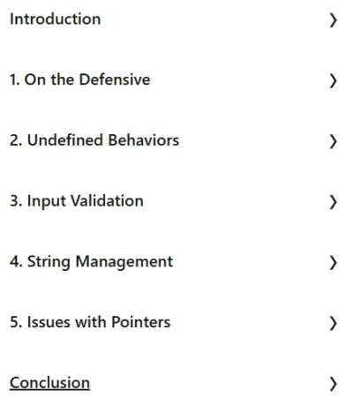This screenshot has height=405, width=353.
Task: Expand the Introduction chevron arrow
Action: click(x=333, y=20)
